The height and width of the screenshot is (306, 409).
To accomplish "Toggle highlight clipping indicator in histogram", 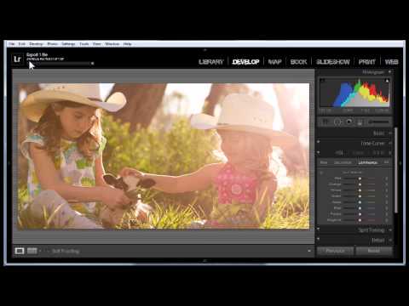I will [387, 81].
